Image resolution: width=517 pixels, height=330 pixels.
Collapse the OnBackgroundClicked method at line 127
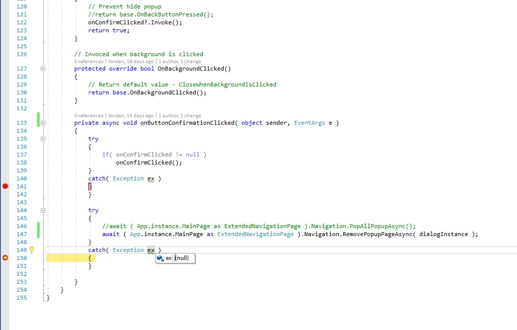tap(43, 69)
